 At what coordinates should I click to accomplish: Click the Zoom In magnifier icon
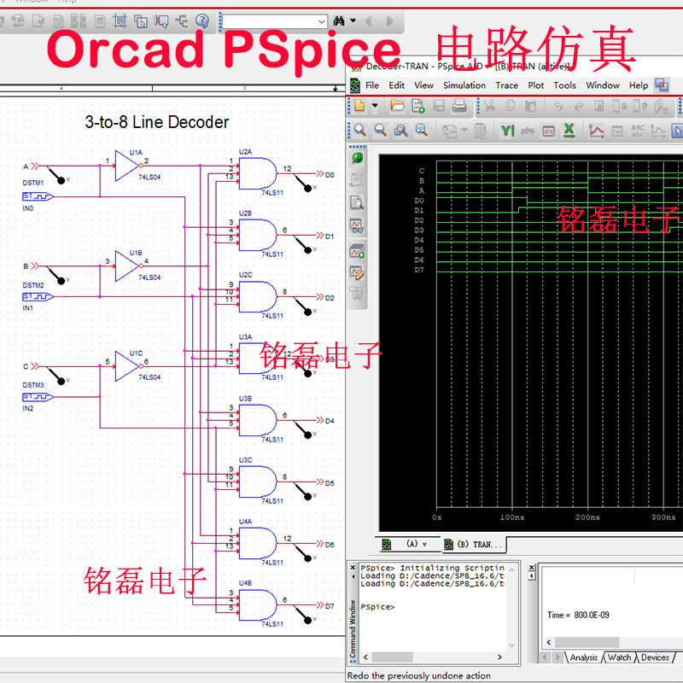coord(359,131)
